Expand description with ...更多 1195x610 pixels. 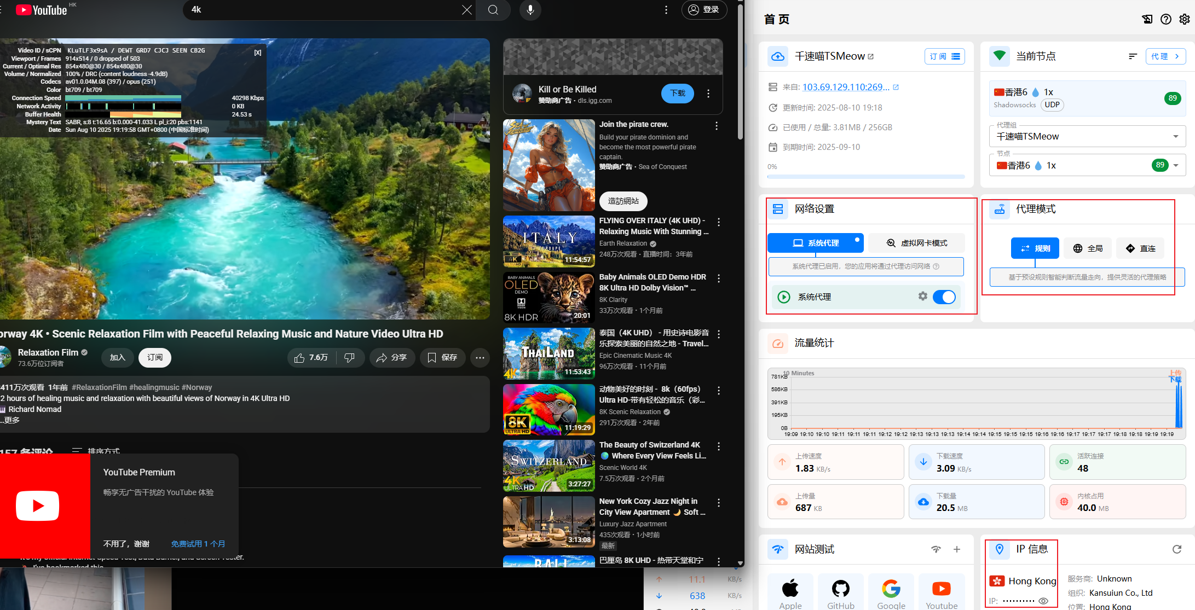coord(10,420)
